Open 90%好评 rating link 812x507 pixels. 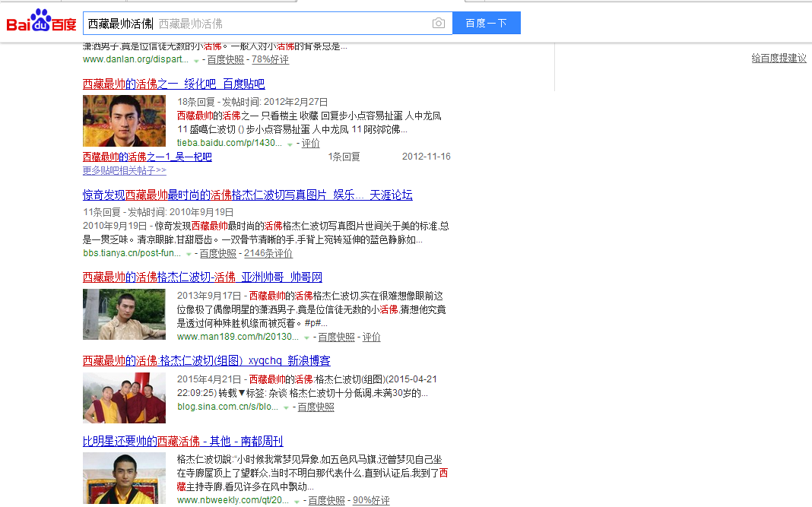click(x=371, y=500)
